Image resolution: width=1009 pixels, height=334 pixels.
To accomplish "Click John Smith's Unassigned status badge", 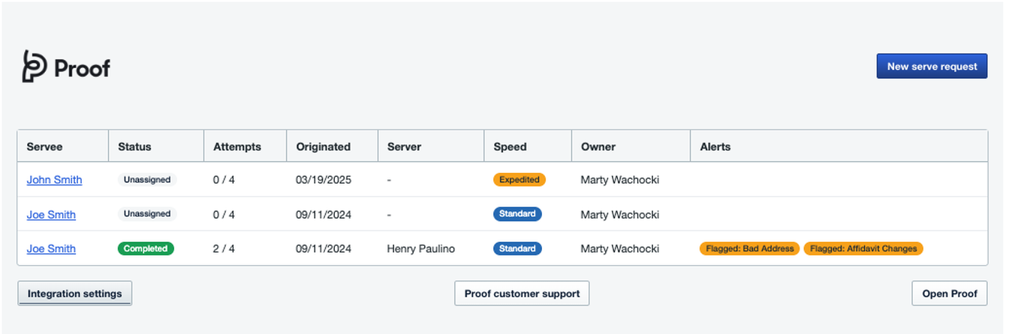I will 147,180.
